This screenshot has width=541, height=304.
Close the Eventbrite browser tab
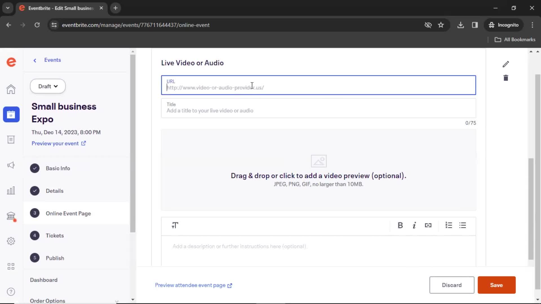coord(101,8)
